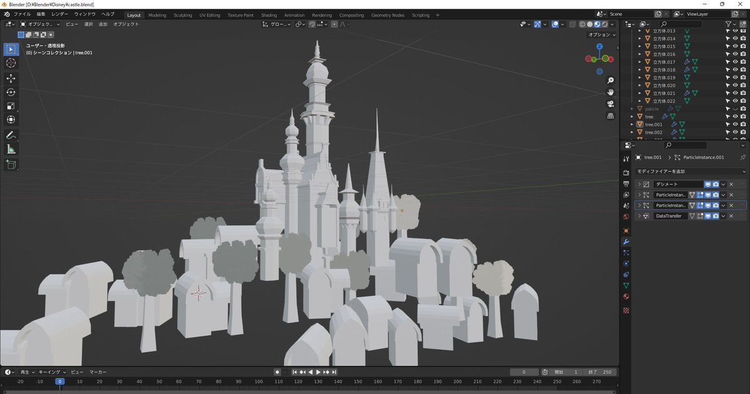This screenshot has height=394, width=750.
Task: Select the 3D Cursor tool
Action: coord(11,63)
